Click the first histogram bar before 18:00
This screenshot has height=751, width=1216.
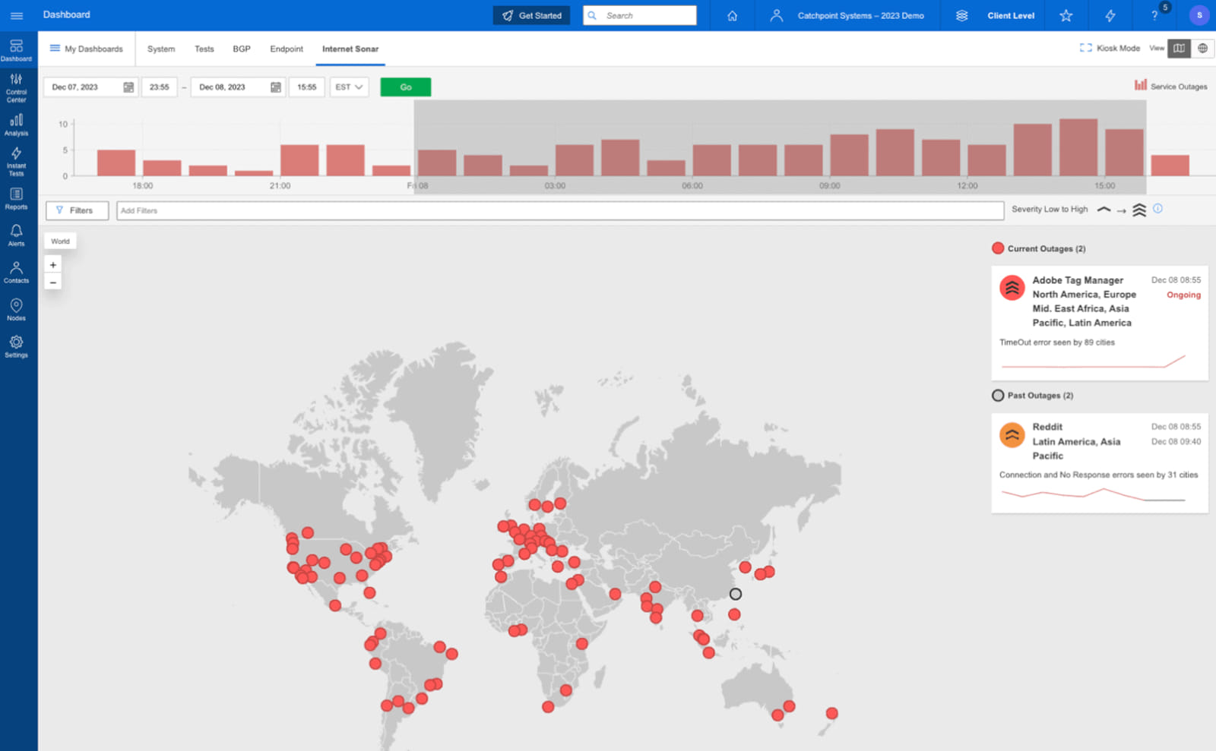point(116,163)
